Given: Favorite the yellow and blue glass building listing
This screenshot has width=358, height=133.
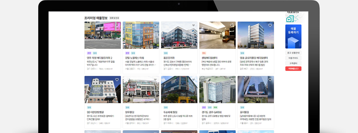Looking at the screenshot, I should click(x=155, y=25).
